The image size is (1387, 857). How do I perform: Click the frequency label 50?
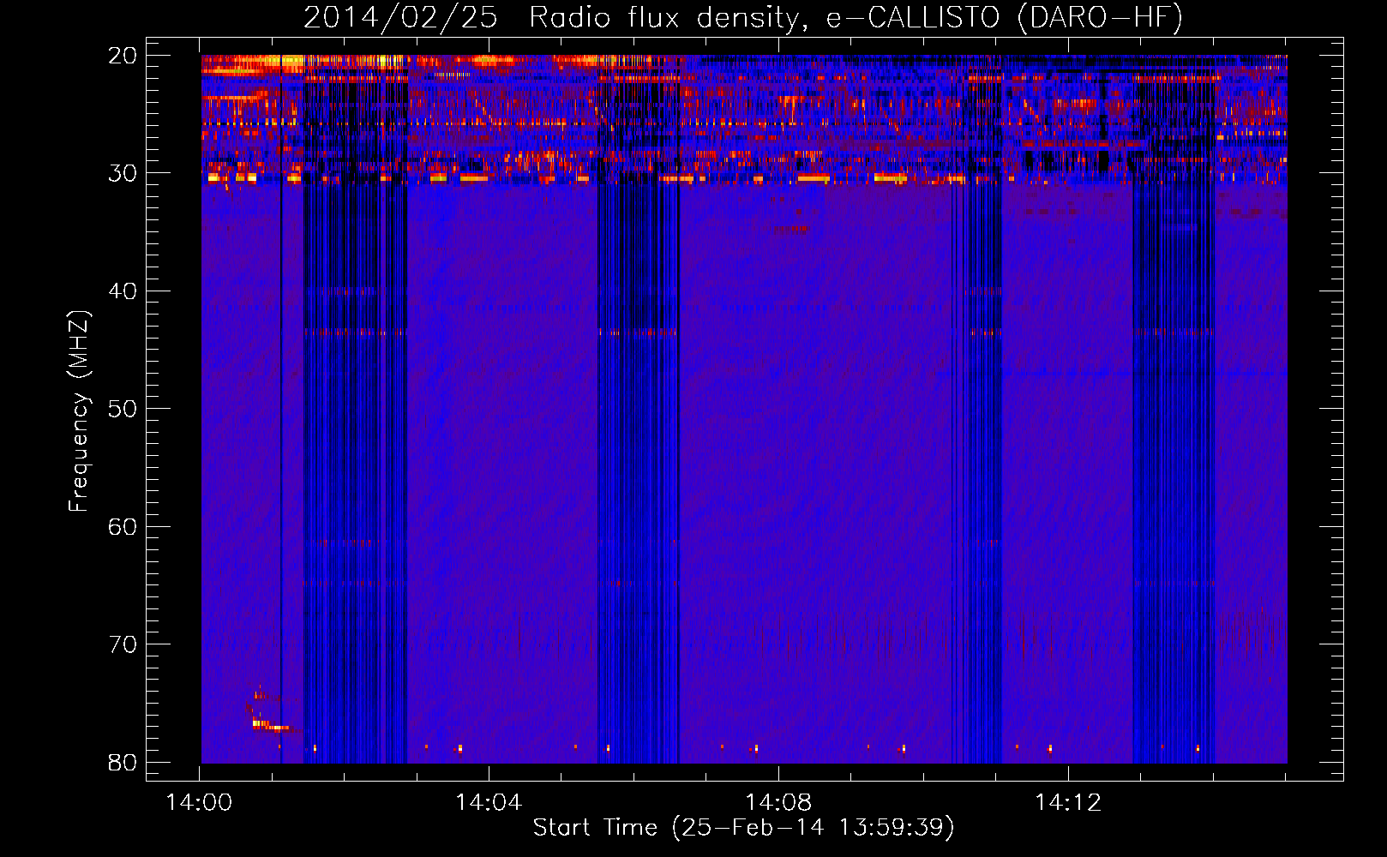[x=123, y=409]
